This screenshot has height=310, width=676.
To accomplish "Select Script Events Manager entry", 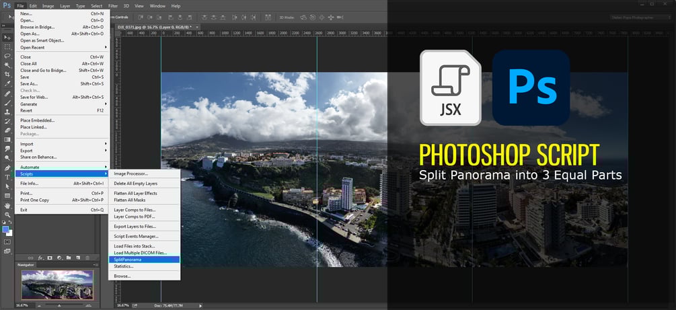I will coord(144,236).
